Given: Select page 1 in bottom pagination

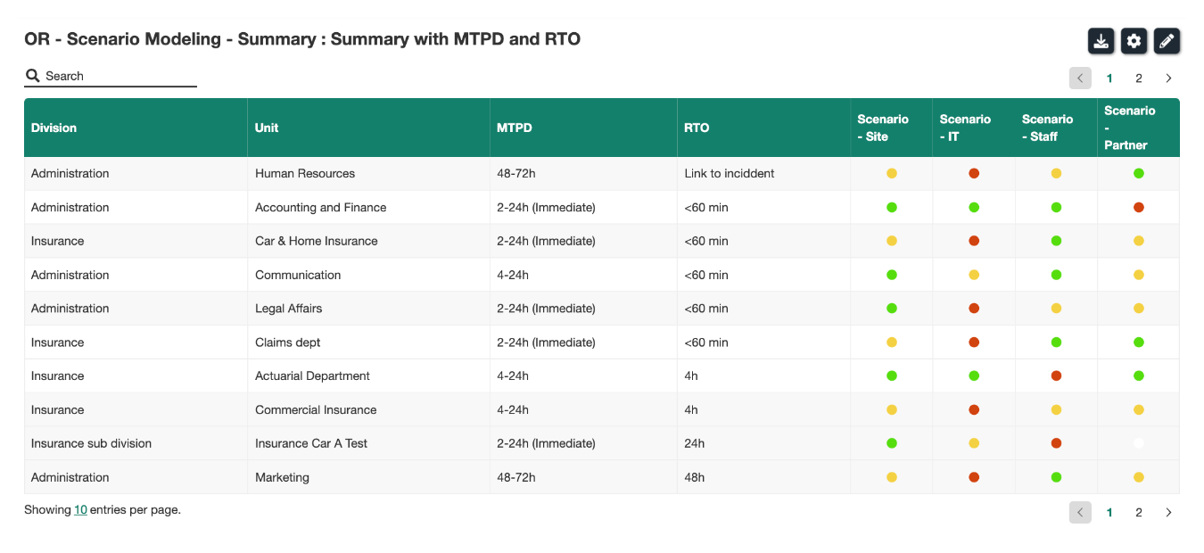Looking at the screenshot, I should pyautogui.click(x=1109, y=512).
